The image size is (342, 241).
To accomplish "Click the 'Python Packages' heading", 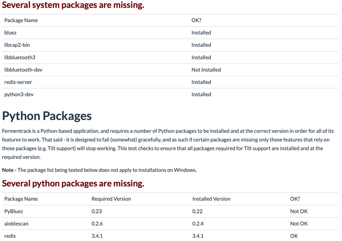I will tap(47, 116).
